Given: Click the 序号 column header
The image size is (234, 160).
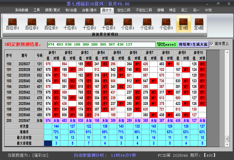Looking at the screenshot, I should pos(9,56).
